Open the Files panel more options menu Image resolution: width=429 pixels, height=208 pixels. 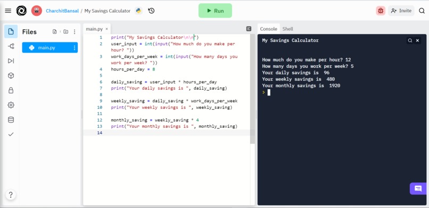(75, 32)
